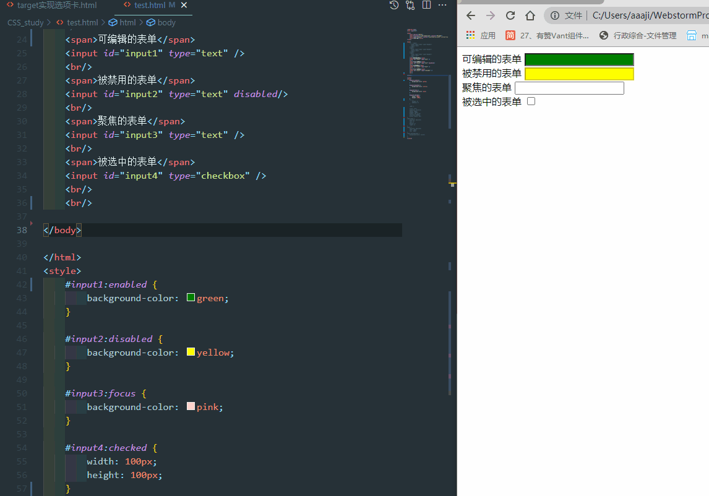Split the editor using the split icon
709x496 pixels.
426,6
